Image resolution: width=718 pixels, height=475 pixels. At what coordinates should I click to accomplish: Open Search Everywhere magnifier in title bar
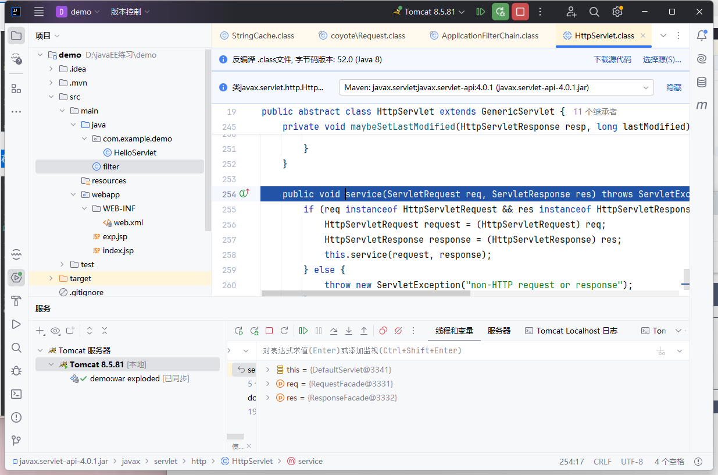pos(594,12)
